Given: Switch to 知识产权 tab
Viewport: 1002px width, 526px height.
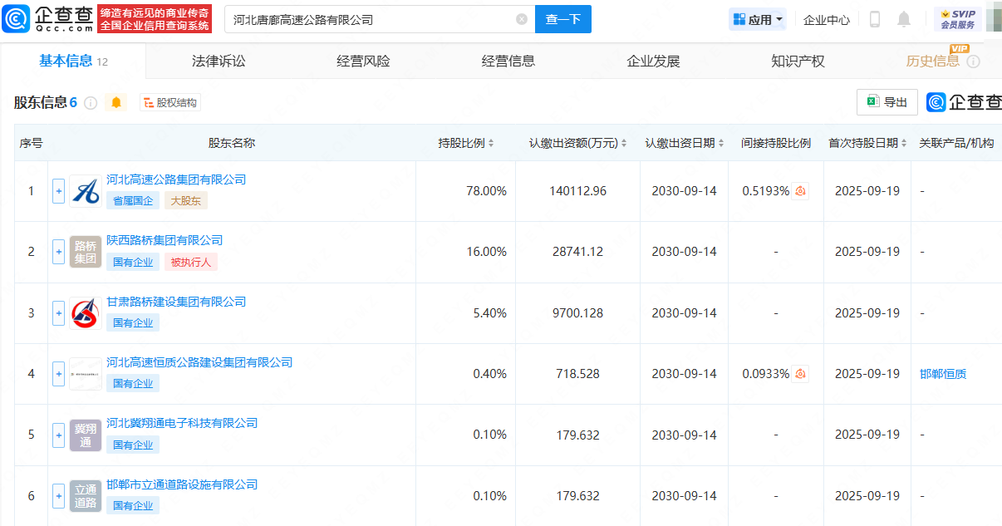Looking at the screenshot, I should [798, 61].
